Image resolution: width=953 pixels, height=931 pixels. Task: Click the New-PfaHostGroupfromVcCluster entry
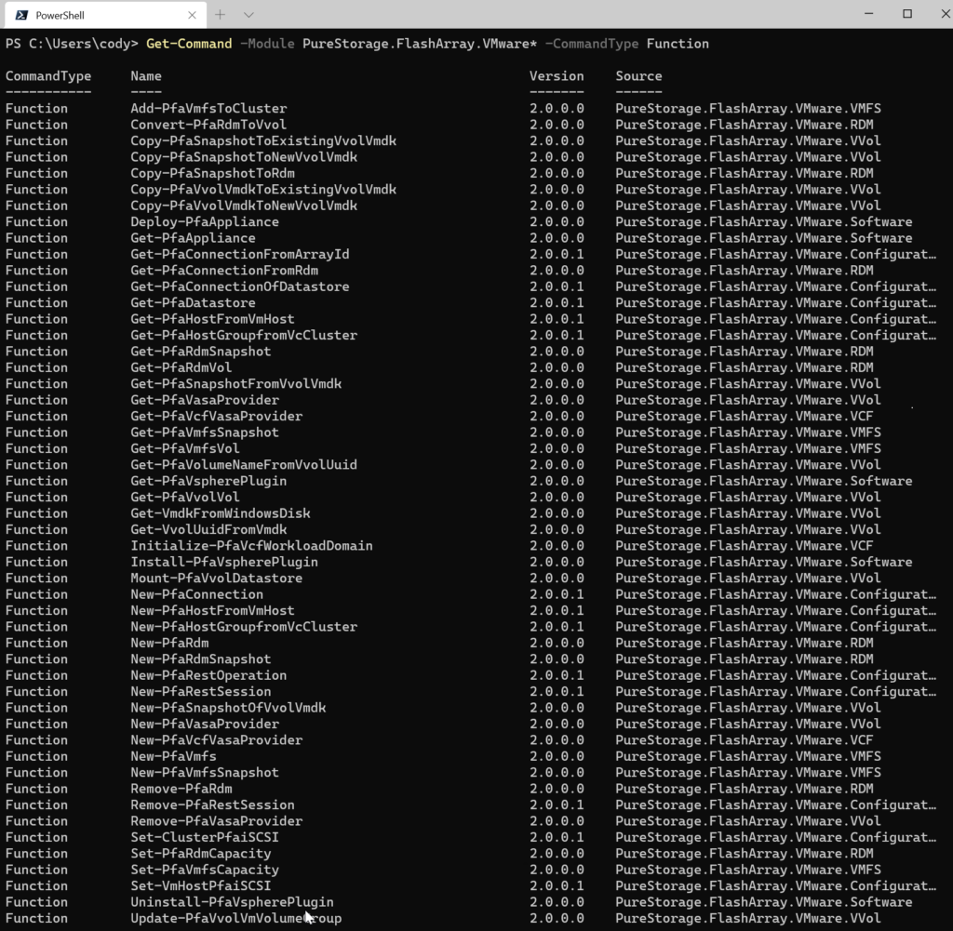244,627
